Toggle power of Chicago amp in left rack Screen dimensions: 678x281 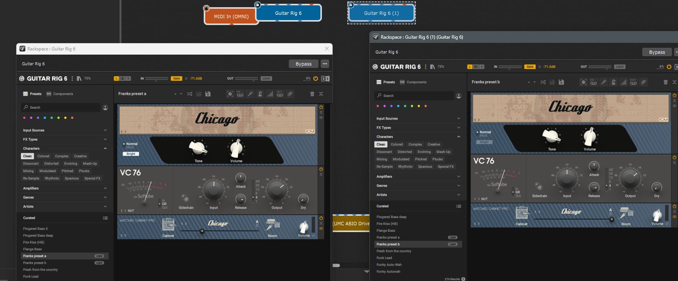321,107
